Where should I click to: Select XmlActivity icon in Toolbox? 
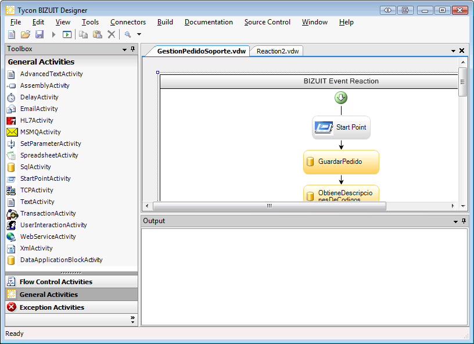pyautogui.click(x=11, y=249)
